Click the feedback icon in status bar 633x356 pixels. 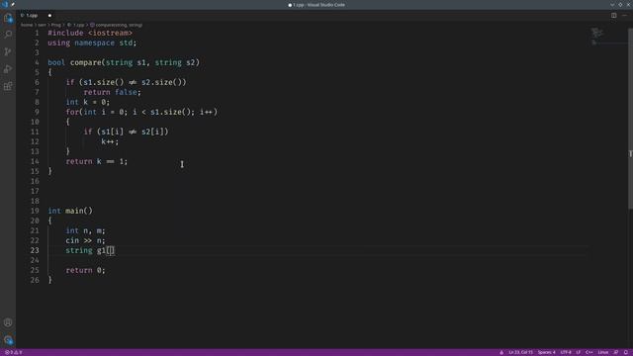[615, 352]
